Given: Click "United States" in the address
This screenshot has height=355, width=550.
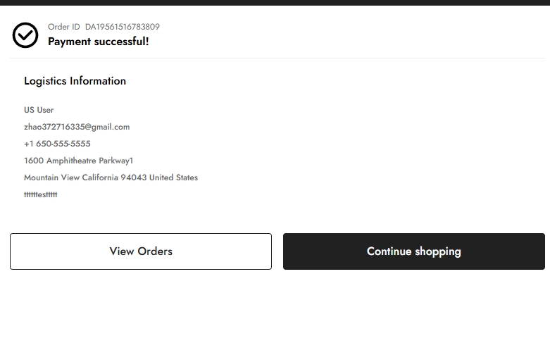Looking at the screenshot, I should click(173, 177).
